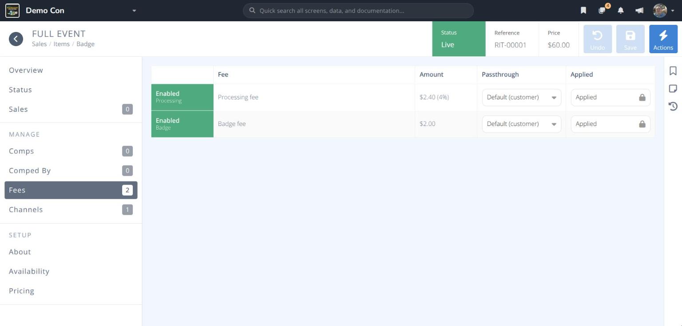
Task: Go to the Comped By section
Action: coord(71,170)
